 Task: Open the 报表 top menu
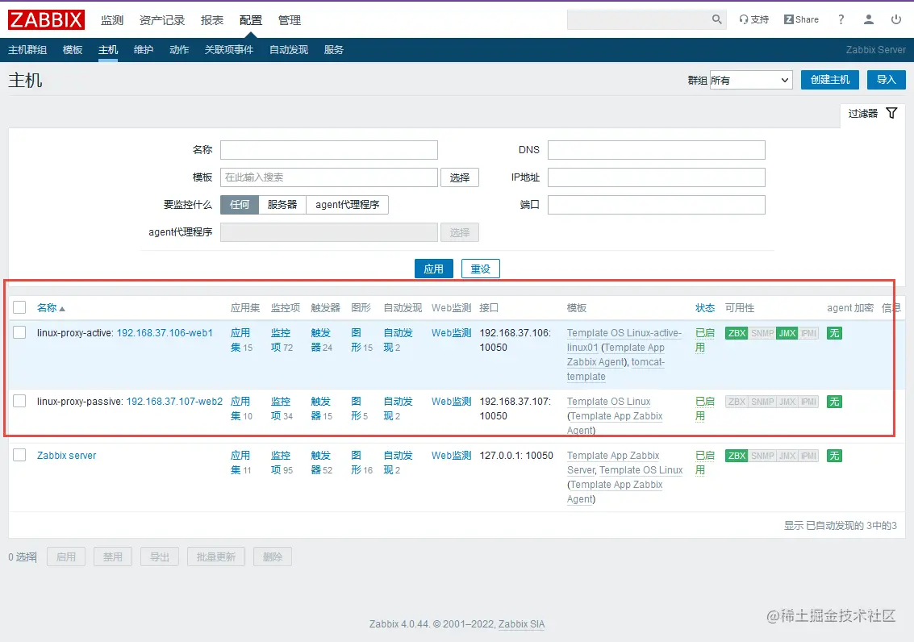click(212, 20)
